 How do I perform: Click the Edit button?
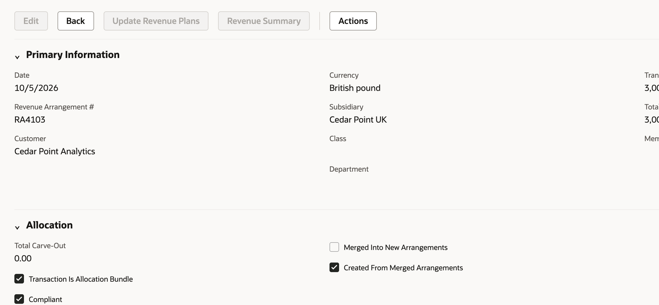(x=31, y=21)
